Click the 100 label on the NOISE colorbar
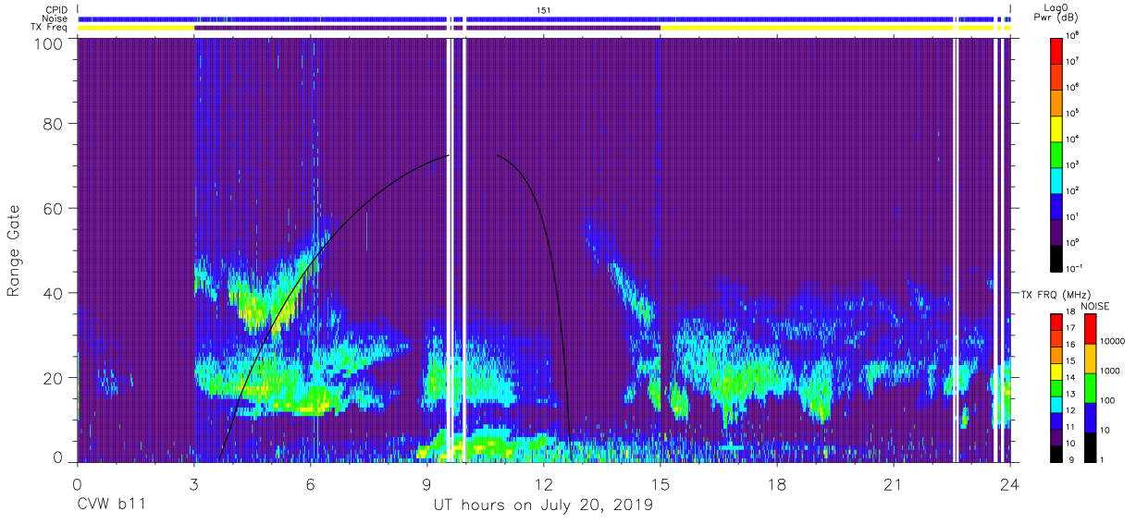This screenshot has width=1136, height=524. [x=1108, y=402]
